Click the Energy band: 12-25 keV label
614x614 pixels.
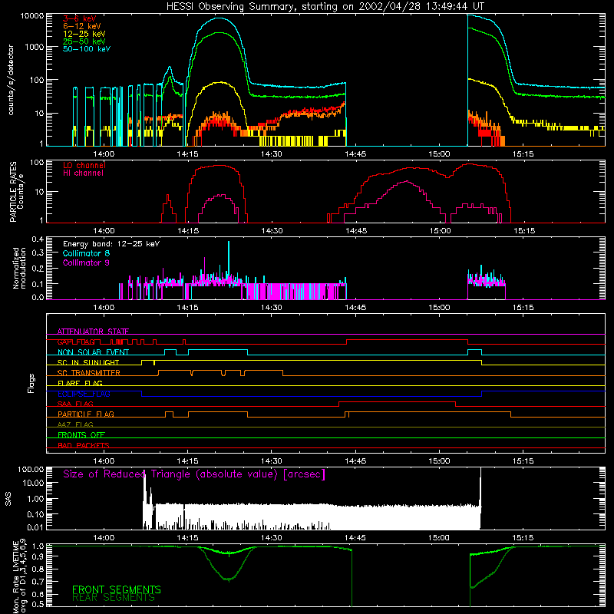[x=111, y=244]
